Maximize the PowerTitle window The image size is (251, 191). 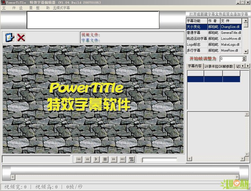(x=243, y=3)
